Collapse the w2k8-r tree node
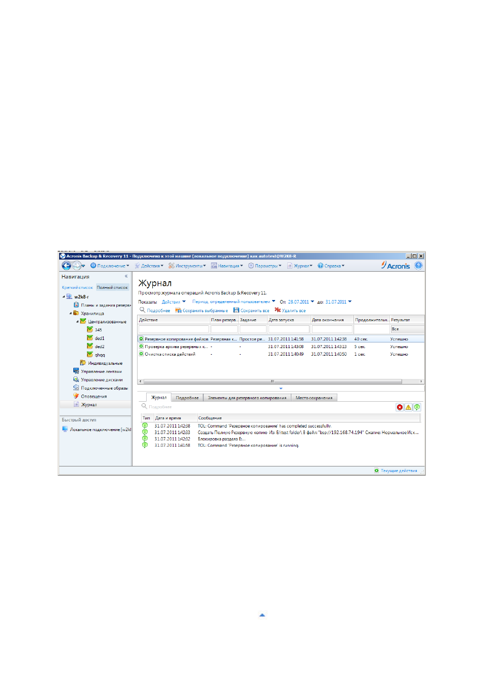This screenshot has height=683, width=483. point(64,297)
